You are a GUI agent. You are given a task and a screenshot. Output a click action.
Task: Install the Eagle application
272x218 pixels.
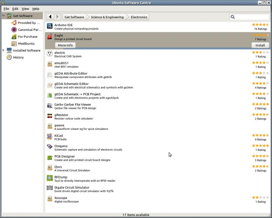pyautogui.click(x=260, y=45)
